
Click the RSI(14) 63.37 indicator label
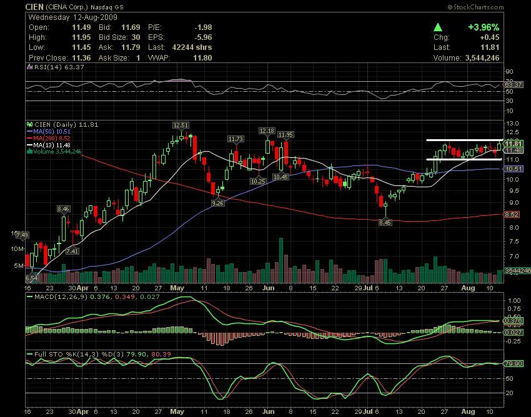click(59, 67)
